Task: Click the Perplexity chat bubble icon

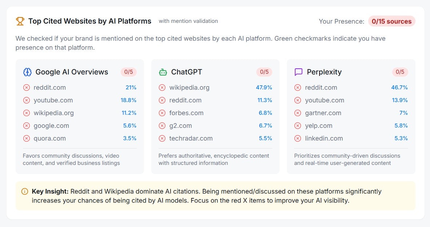Action: pos(298,72)
